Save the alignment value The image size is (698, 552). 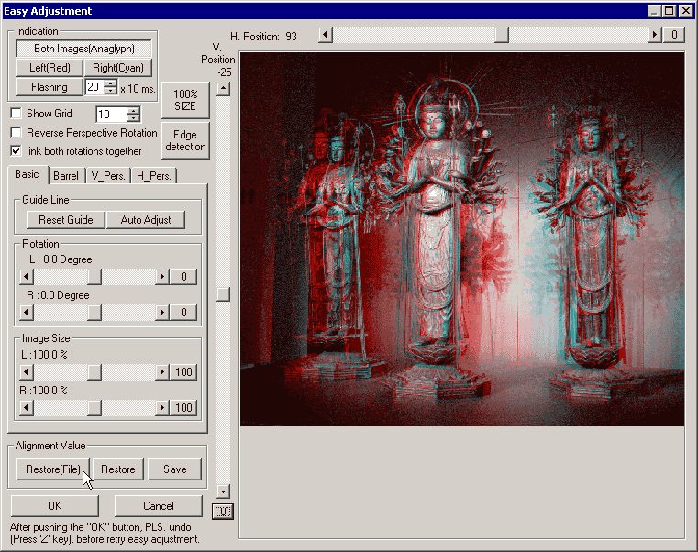174,469
